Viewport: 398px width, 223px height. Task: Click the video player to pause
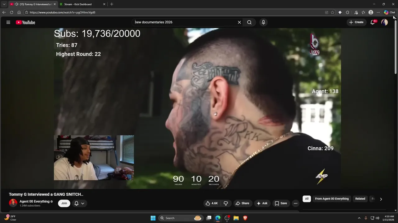click(x=197, y=108)
